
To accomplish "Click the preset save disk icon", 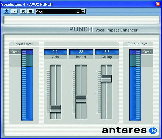I will pyautogui.click(x=83, y=11).
